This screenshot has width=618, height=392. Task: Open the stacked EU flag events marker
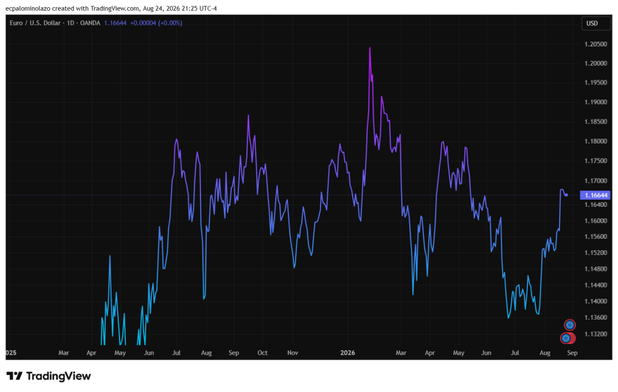(x=567, y=338)
